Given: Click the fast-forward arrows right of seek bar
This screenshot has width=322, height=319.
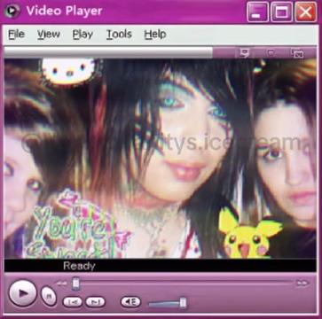Looking at the screenshot, I should click(x=302, y=284).
